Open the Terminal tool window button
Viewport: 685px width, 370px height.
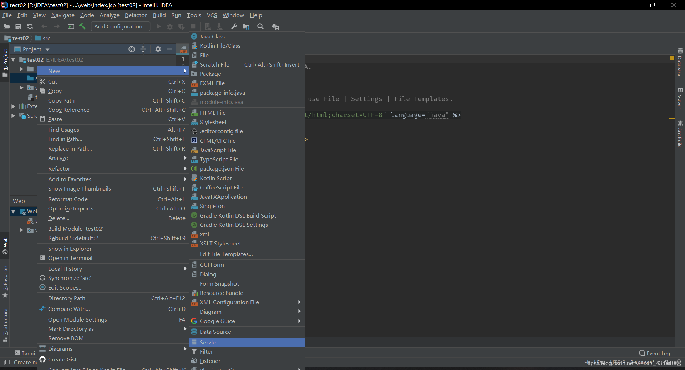pyautogui.click(x=26, y=353)
